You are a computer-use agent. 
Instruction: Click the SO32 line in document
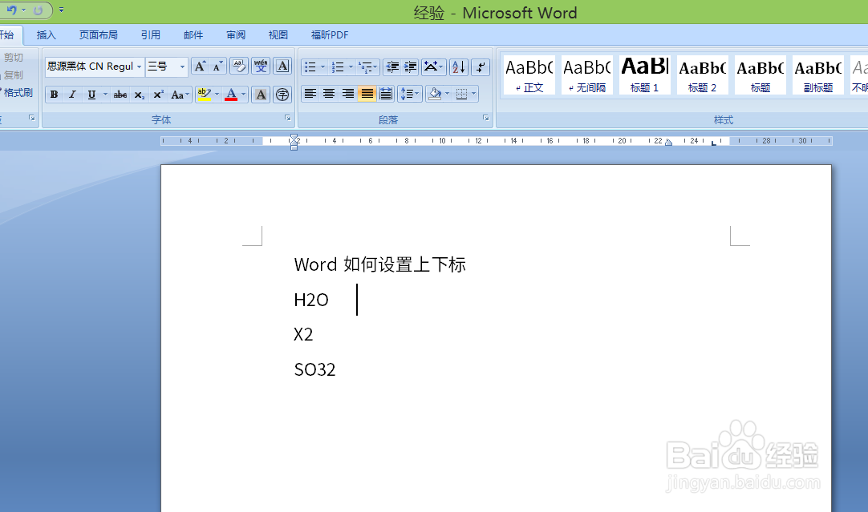[x=315, y=369]
